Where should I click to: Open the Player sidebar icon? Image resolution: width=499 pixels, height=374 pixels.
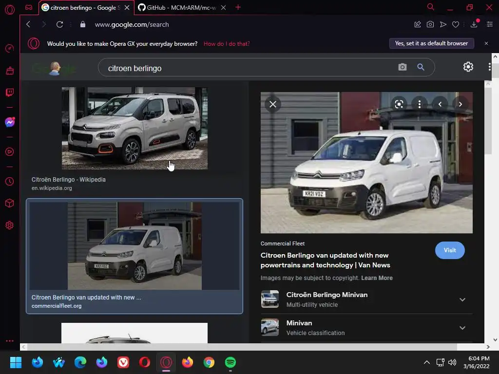coord(10,152)
